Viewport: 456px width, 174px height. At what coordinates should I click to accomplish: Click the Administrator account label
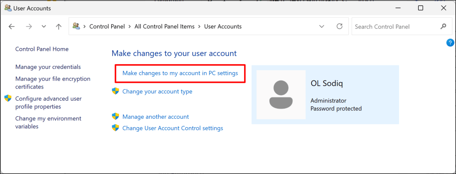click(x=329, y=101)
